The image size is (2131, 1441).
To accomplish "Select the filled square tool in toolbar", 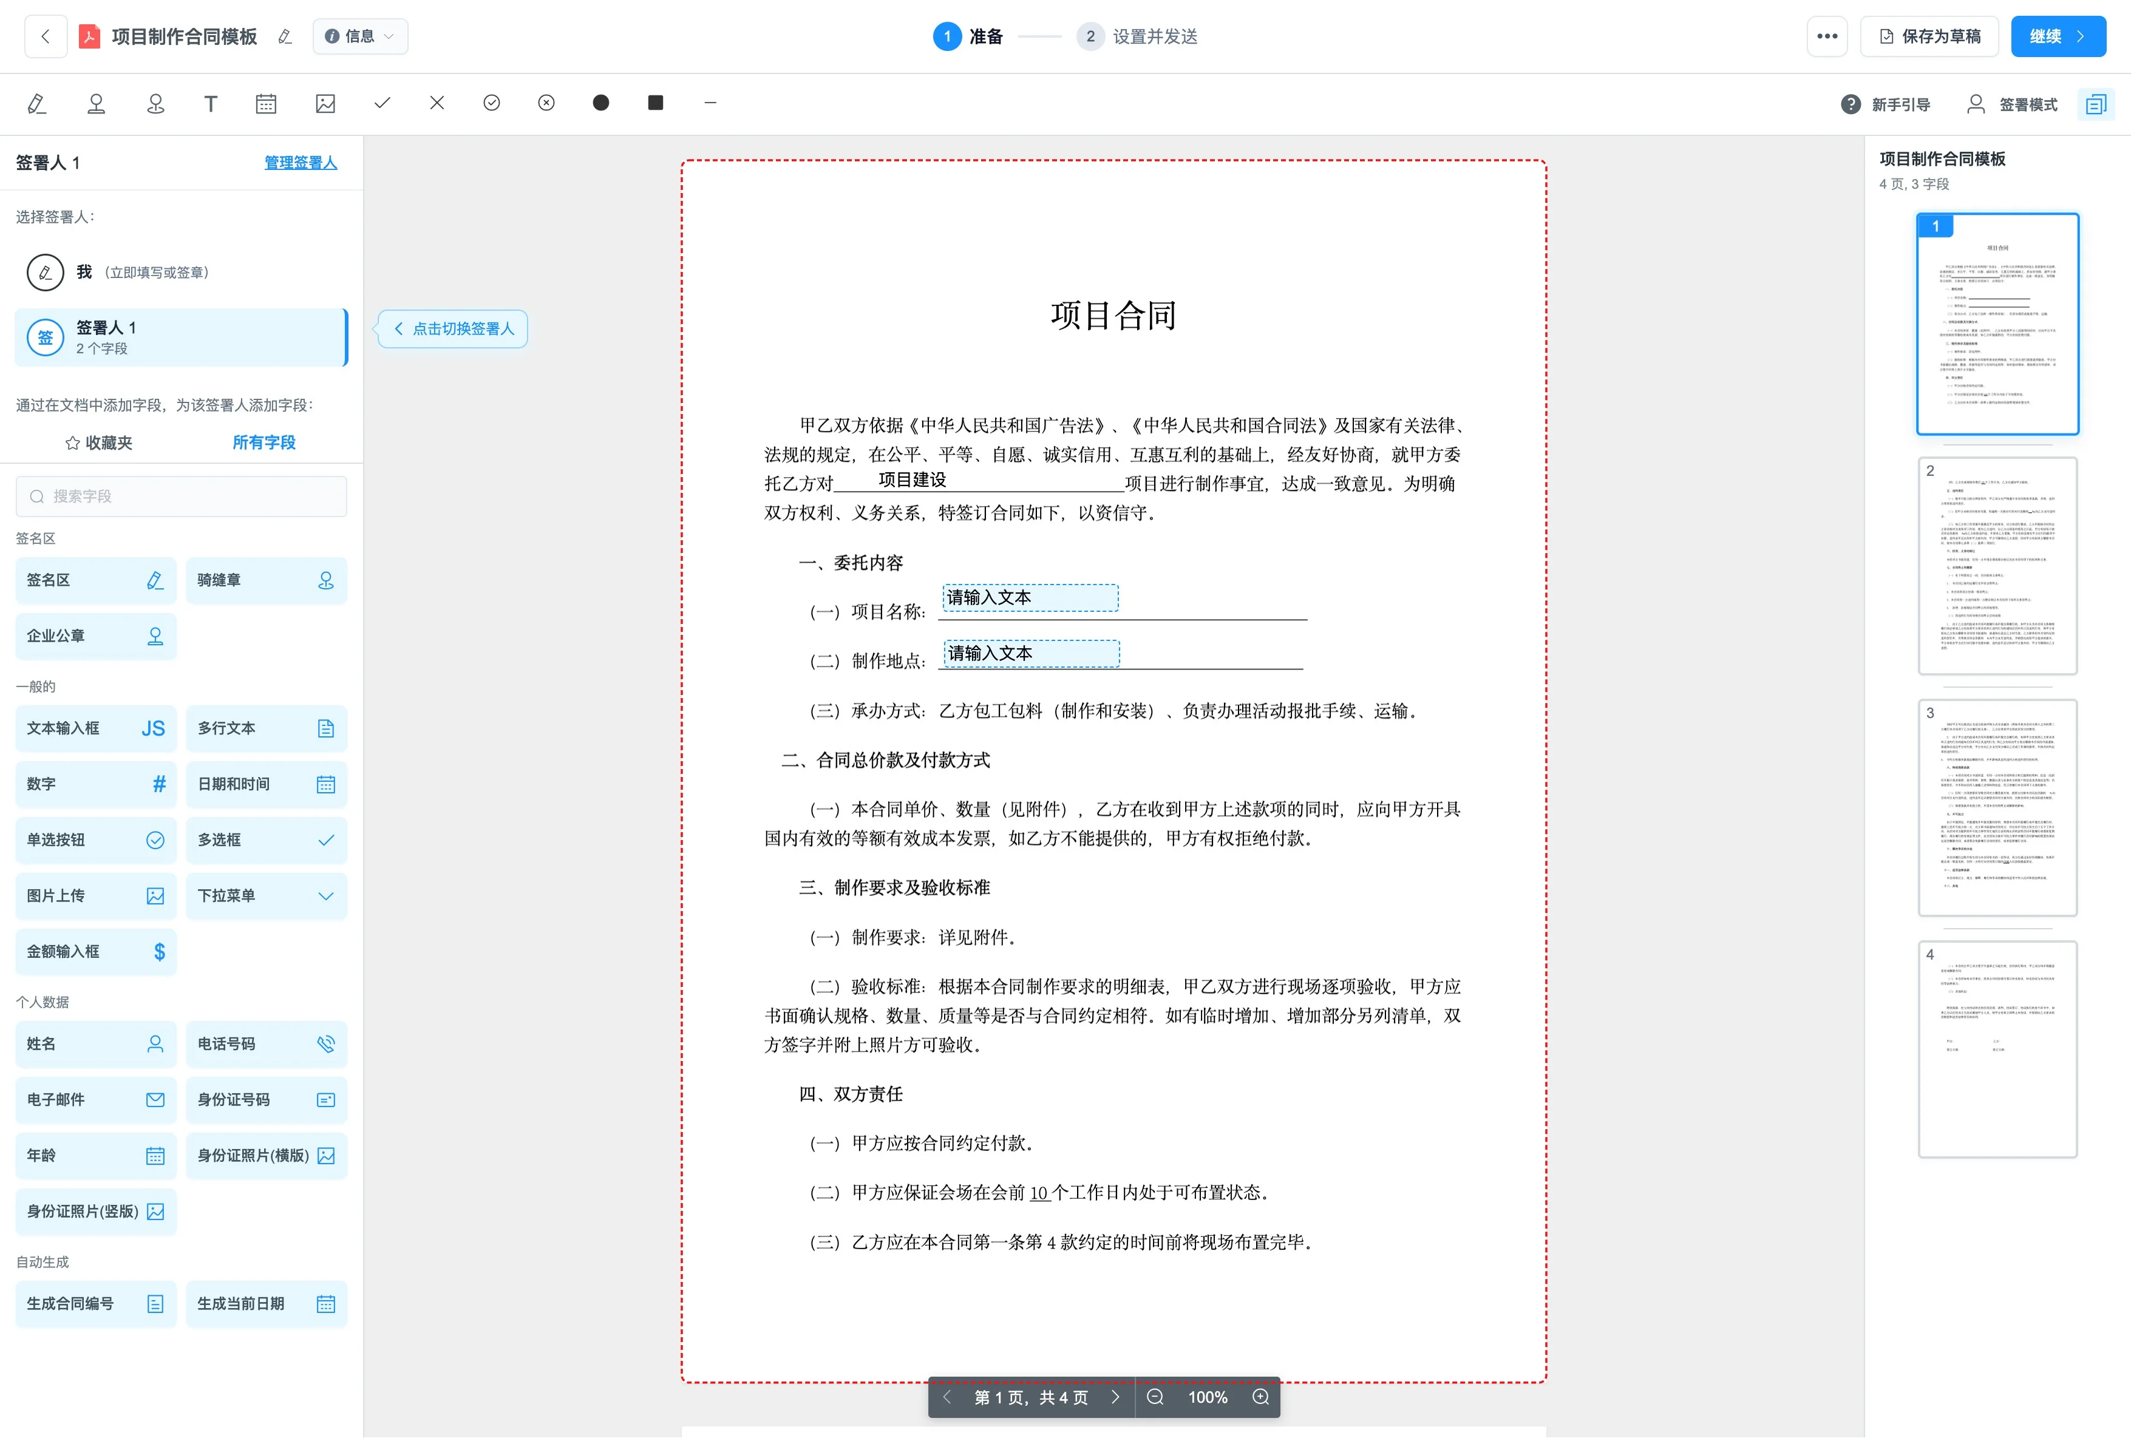I will point(656,103).
